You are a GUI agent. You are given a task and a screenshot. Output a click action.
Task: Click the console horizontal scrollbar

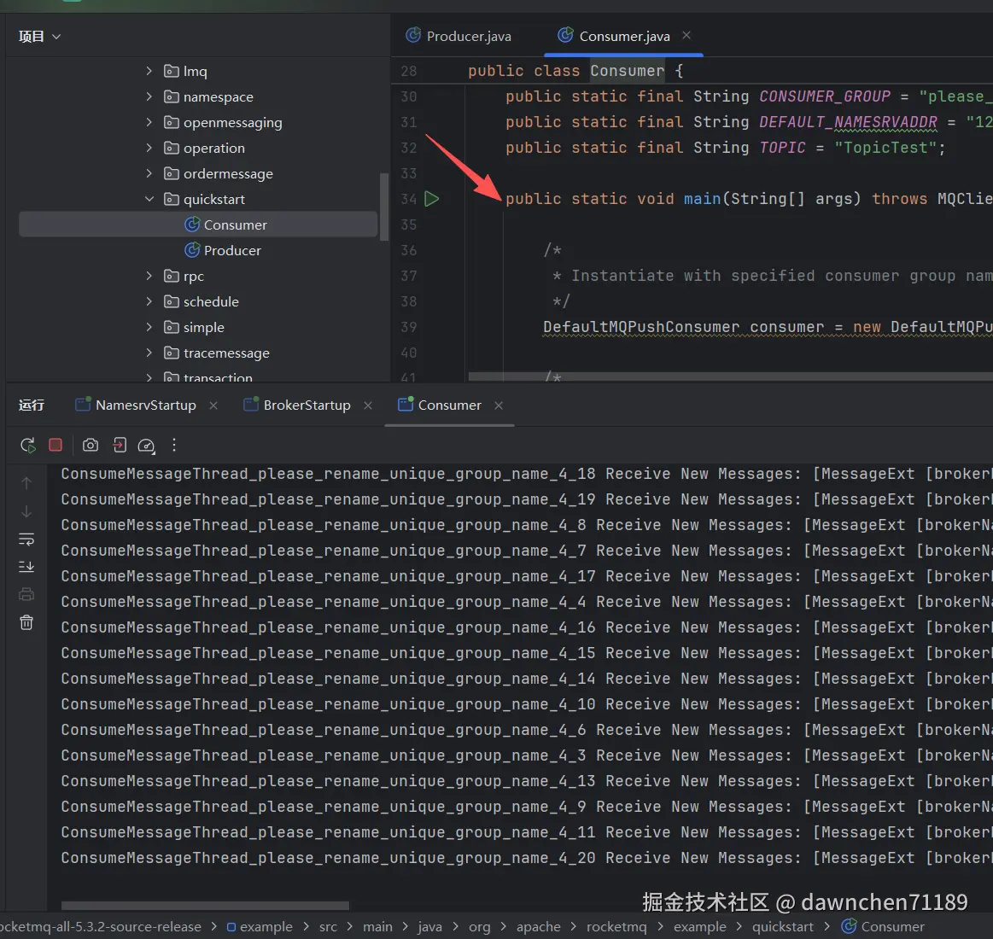pyautogui.click(x=205, y=905)
